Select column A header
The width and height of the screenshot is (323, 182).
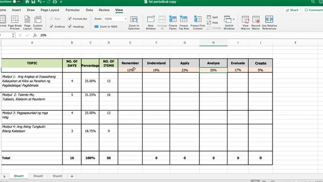tap(32, 42)
